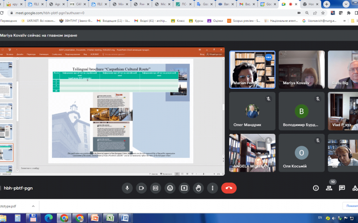
Task: Open options dots on Marian Fertadi tile
Action: tap(268, 58)
